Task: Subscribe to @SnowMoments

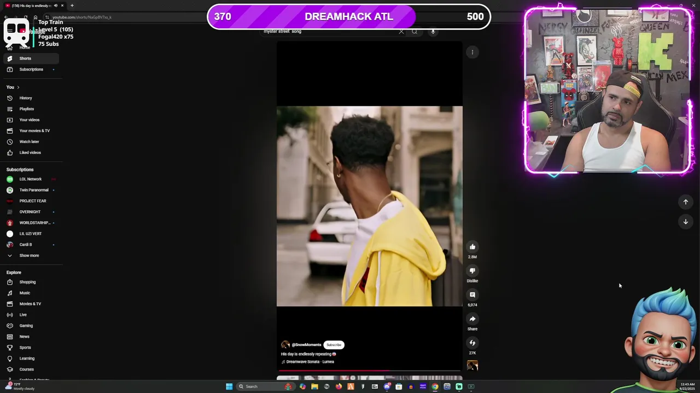Action: click(x=334, y=345)
